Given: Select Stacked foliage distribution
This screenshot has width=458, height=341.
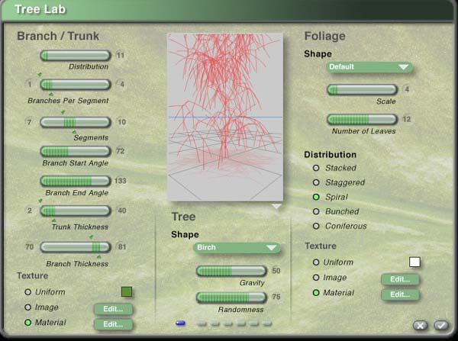Looking at the screenshot, I should click(316, 168).
